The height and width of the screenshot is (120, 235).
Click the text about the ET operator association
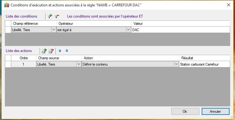pyautogui.click(x=105, y=16)
